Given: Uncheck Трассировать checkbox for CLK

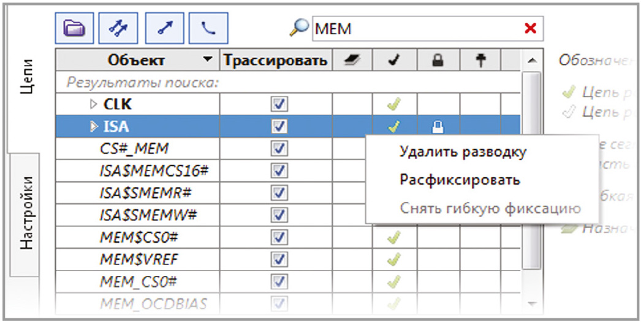Looking at the screenshot, I should point(279,105).
